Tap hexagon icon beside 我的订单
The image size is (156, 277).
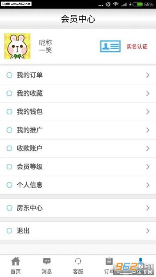[x=9, y=75]
